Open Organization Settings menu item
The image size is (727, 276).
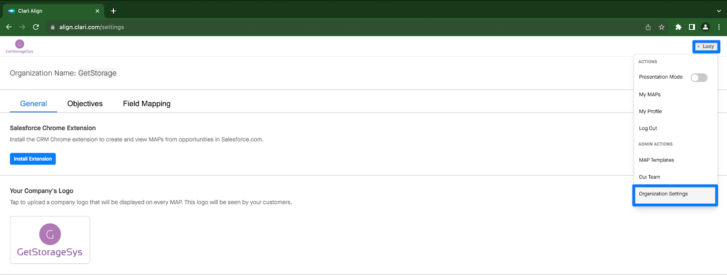(675, 194)
